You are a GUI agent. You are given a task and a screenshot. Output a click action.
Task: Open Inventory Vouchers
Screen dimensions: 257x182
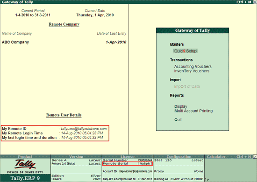coord(192,71)
